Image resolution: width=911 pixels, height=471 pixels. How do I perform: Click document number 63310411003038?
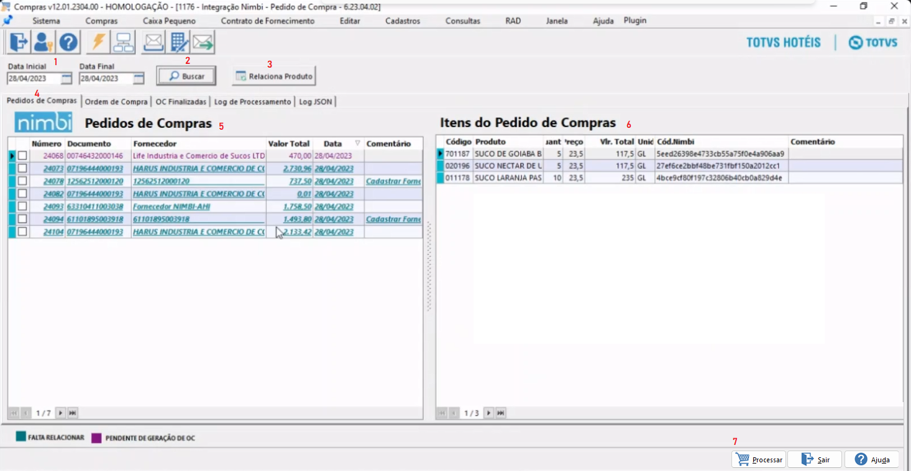[x=95, y=206]
